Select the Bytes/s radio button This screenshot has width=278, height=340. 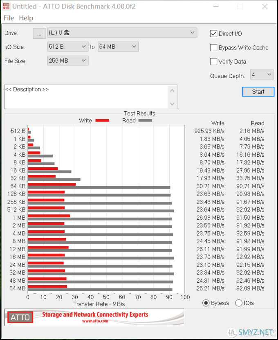(x=206, y=303)
